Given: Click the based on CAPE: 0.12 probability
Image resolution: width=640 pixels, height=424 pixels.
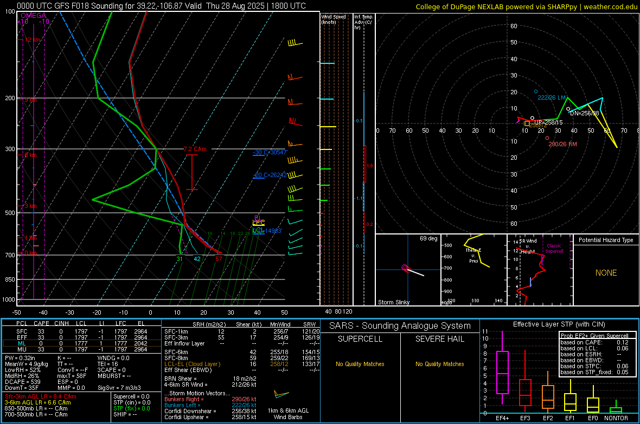Looking at the screenshot, I should click(594, 342).
